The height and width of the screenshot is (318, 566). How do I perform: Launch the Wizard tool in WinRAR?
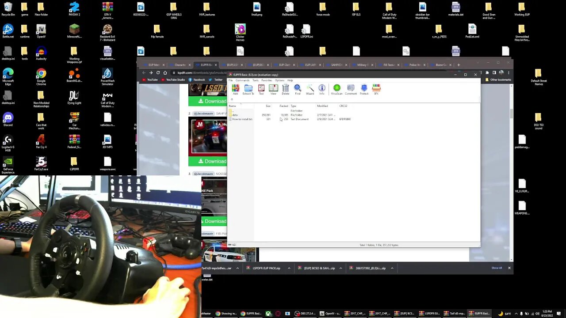pyautogui.click(x=310, y=90)
